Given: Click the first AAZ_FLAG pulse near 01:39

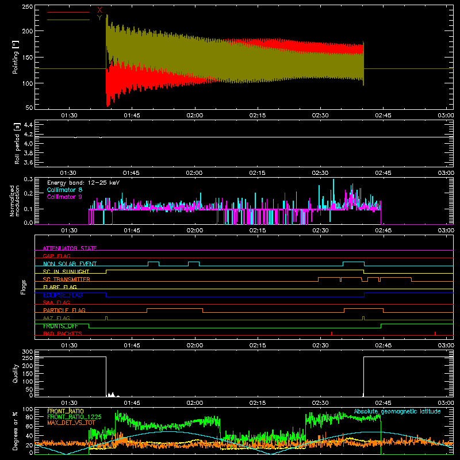Looking at the screenshot, I should 106,318.
